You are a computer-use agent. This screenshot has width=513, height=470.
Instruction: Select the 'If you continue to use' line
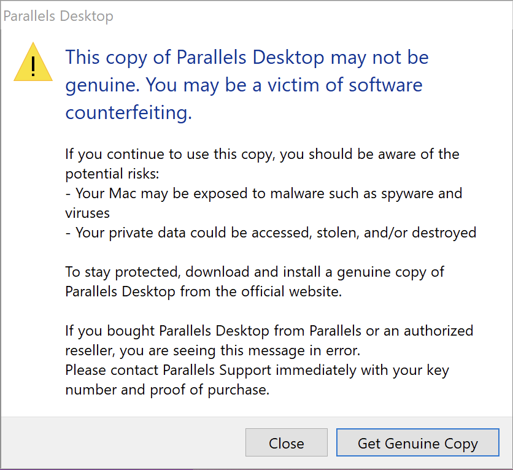click(x=262, y=154)
